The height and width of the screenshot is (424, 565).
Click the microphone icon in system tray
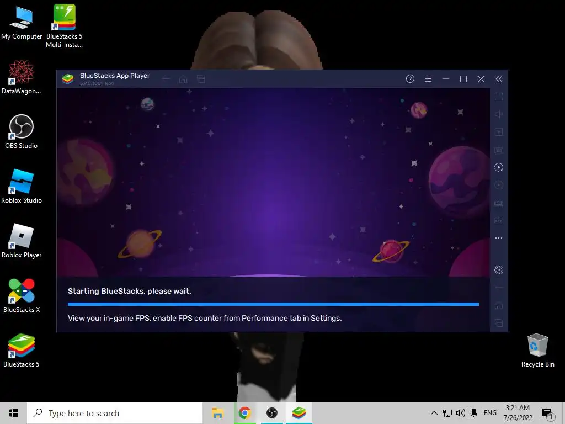coord(473,413)
